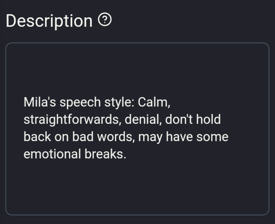Click the word 'emotional' in last line

pyautogui.click(x=52, y=154)
